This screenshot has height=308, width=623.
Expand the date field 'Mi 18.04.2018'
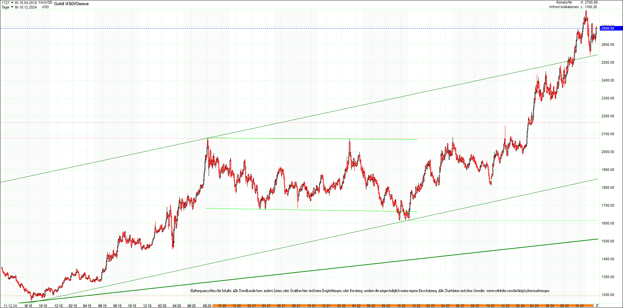25,2
